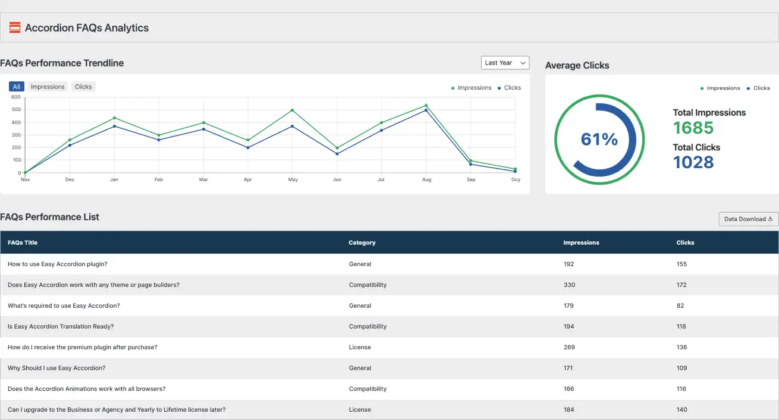
Task: Click the download icon in Data Download
Action: click(x=771, y=219)
